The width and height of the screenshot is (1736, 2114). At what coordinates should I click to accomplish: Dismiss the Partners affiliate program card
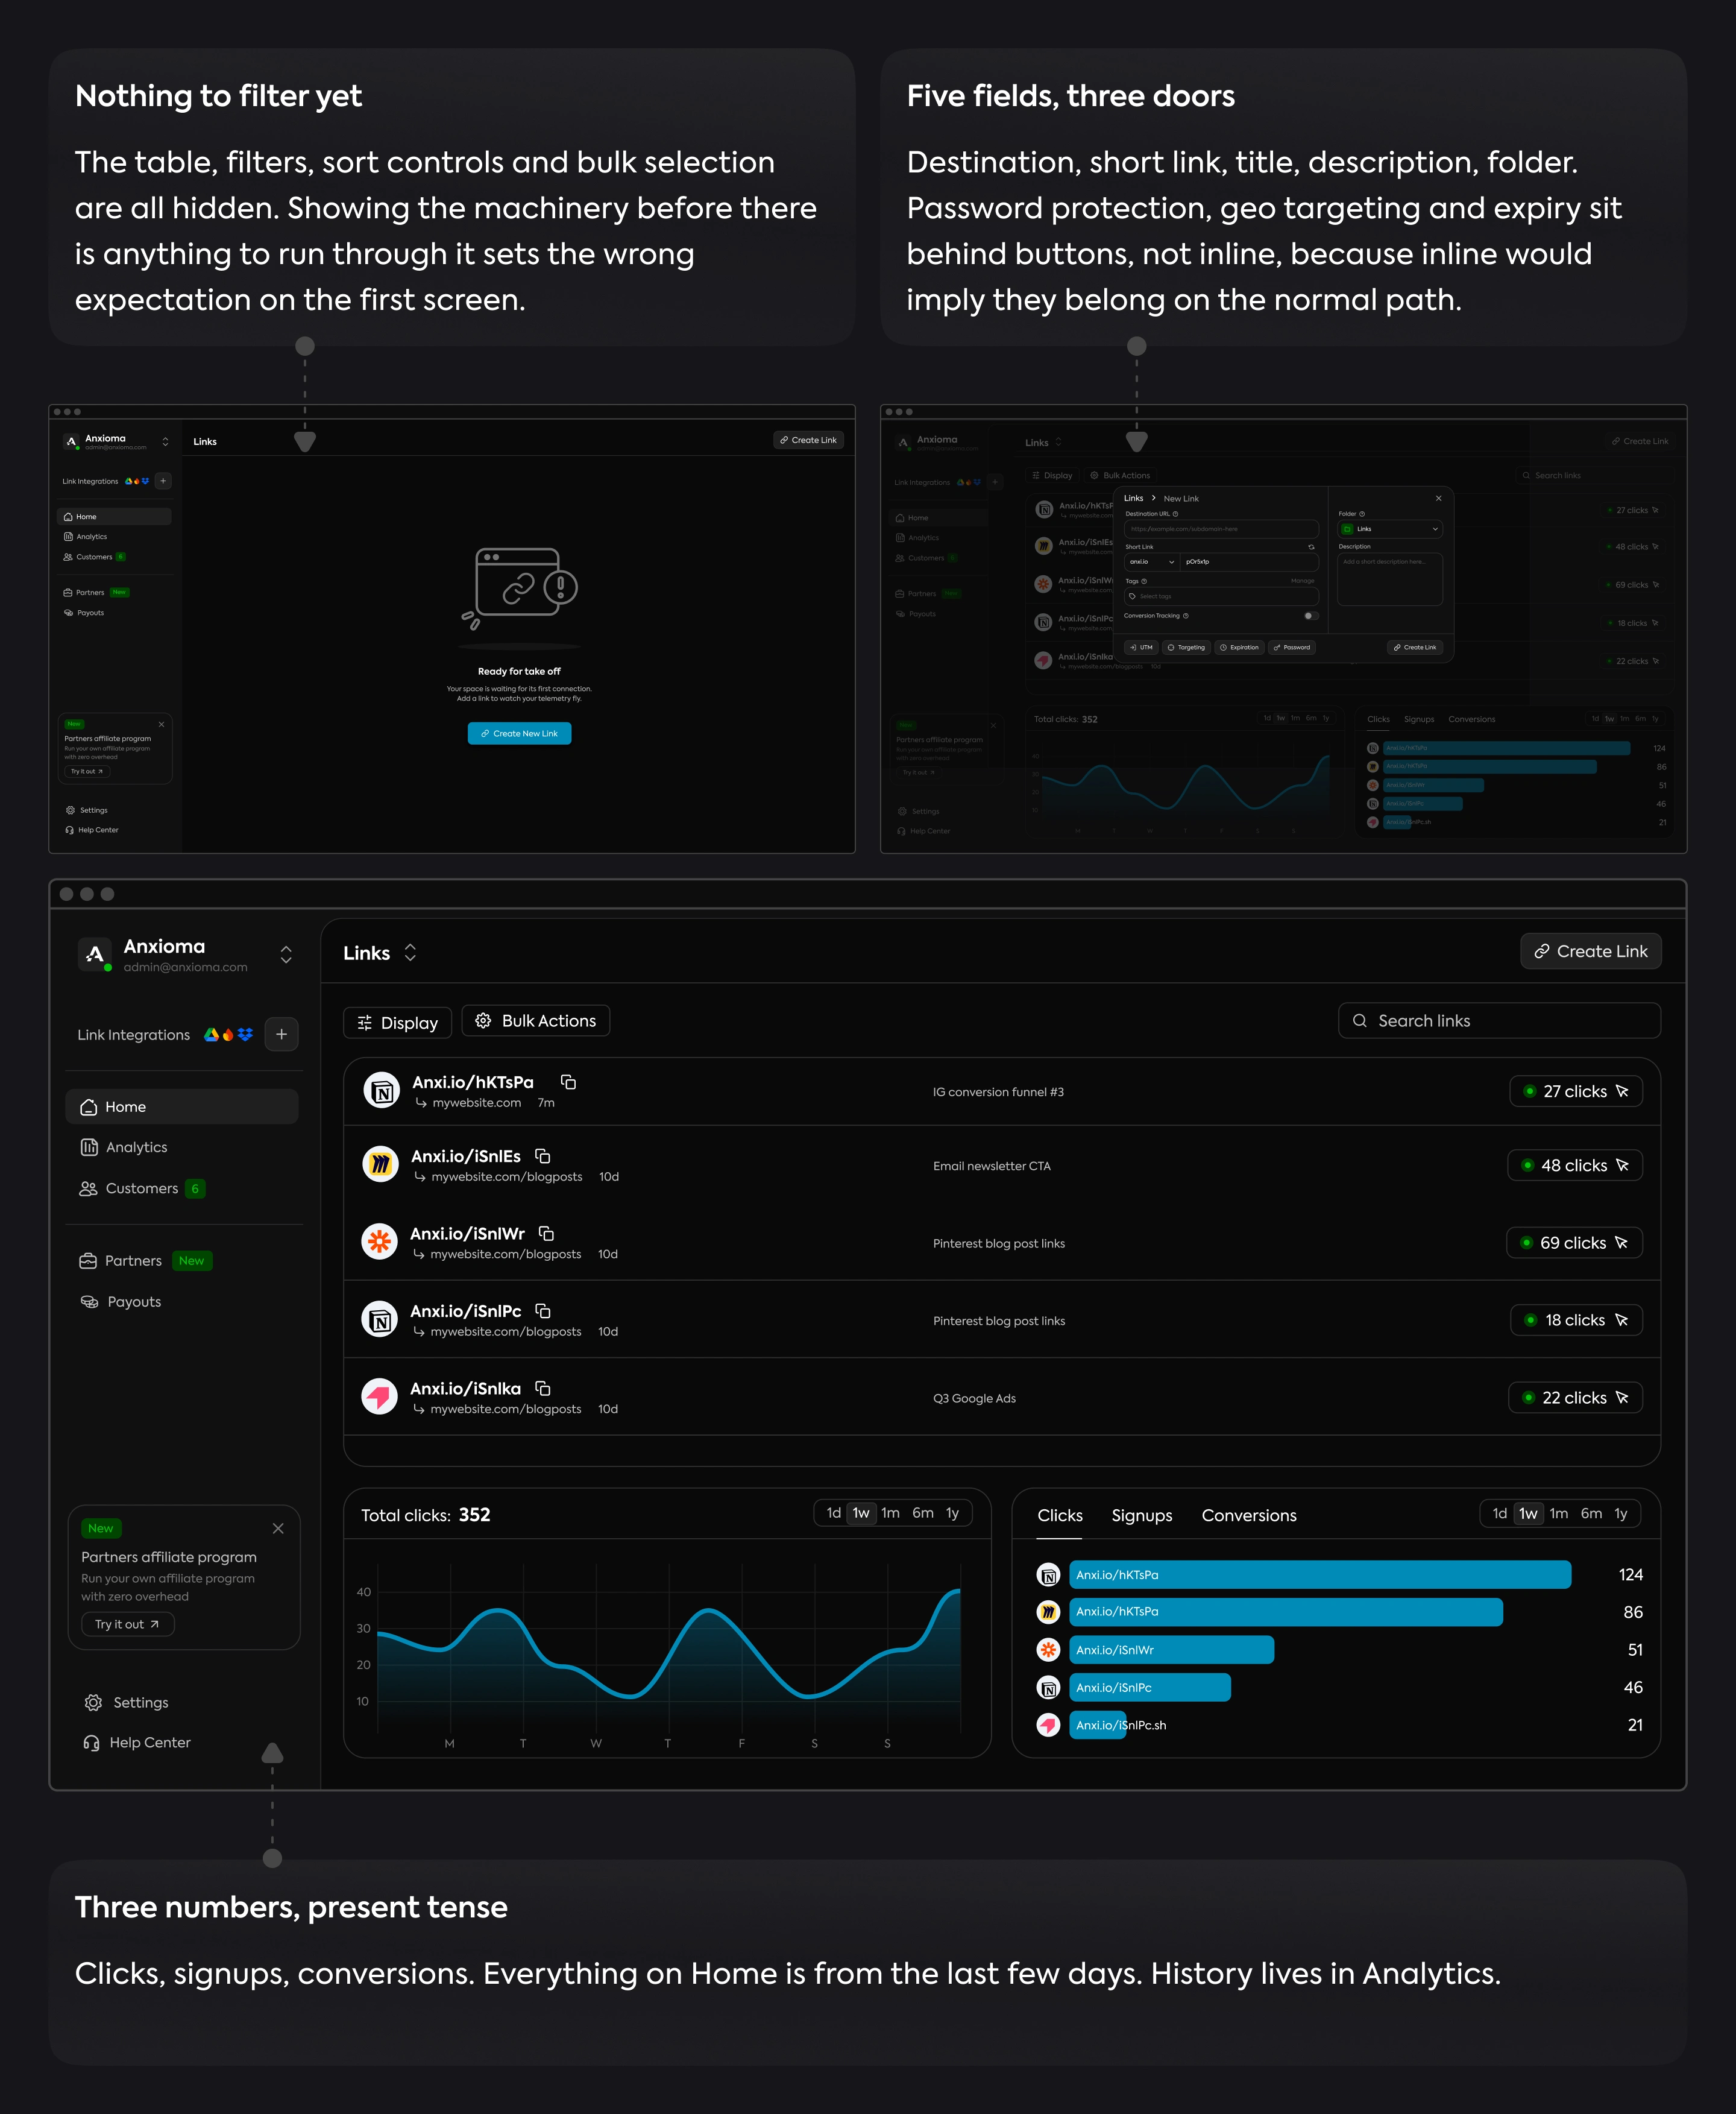tap(278, 1528)
